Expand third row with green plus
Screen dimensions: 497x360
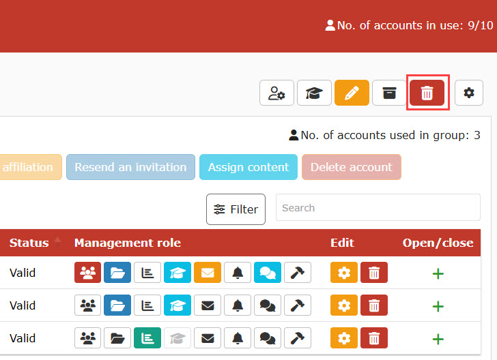[438, 337]
